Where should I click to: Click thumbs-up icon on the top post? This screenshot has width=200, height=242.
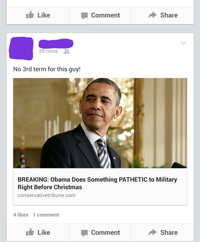pyautogui.click(x=30, y=15)
